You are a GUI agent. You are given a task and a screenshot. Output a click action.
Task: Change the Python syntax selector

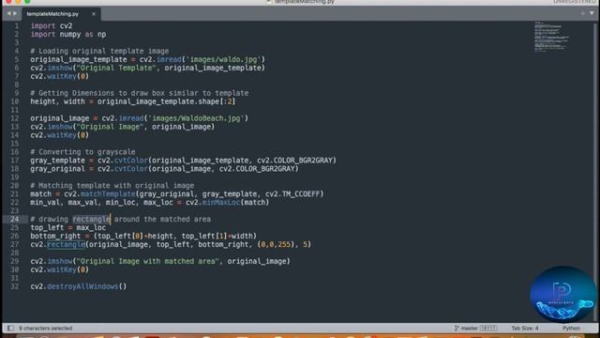point(571,328)
